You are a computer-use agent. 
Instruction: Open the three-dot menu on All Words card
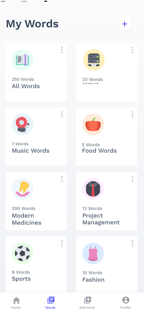pyautogui.click(x=62, y=50)
